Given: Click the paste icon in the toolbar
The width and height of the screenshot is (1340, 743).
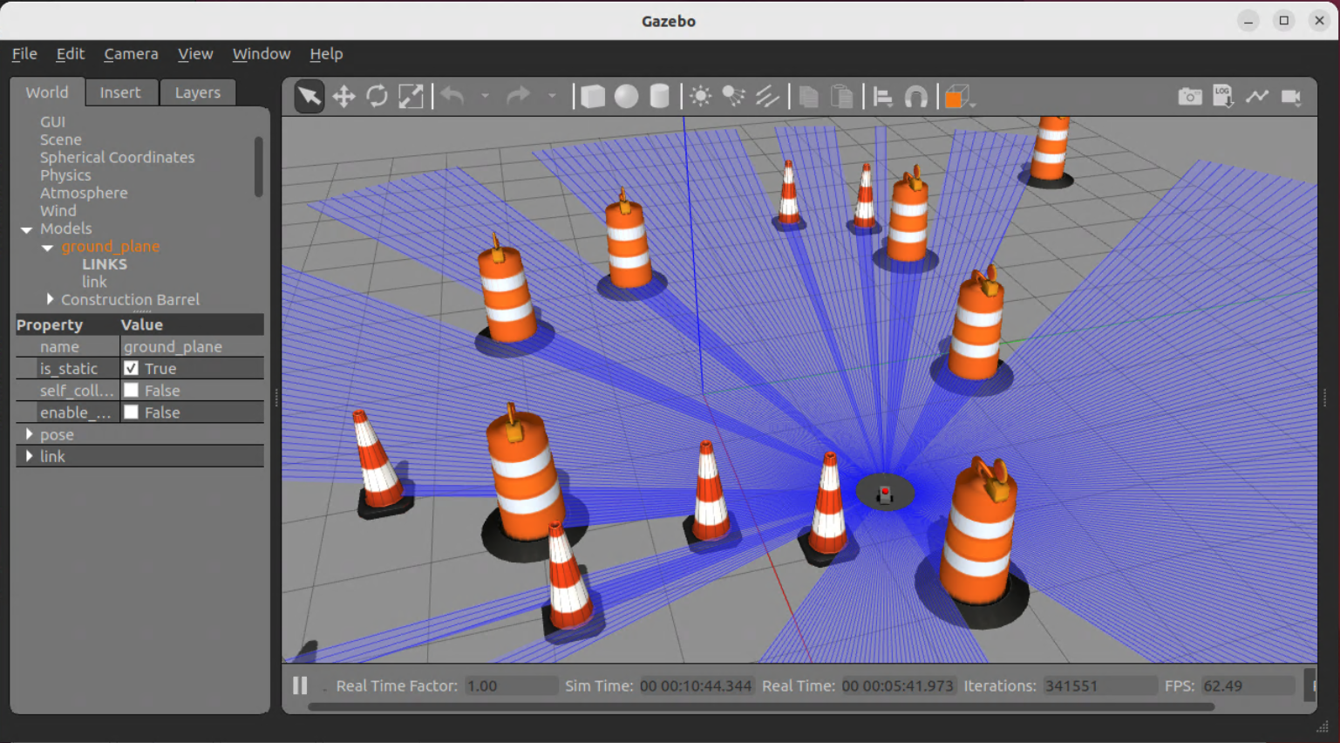Looking at the screenshot, I should [841, 96].
